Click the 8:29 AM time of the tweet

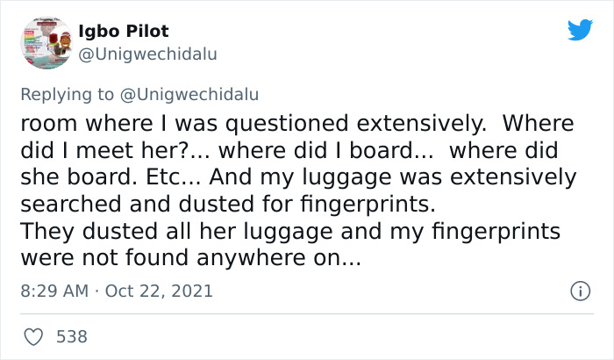coord(54,291)
